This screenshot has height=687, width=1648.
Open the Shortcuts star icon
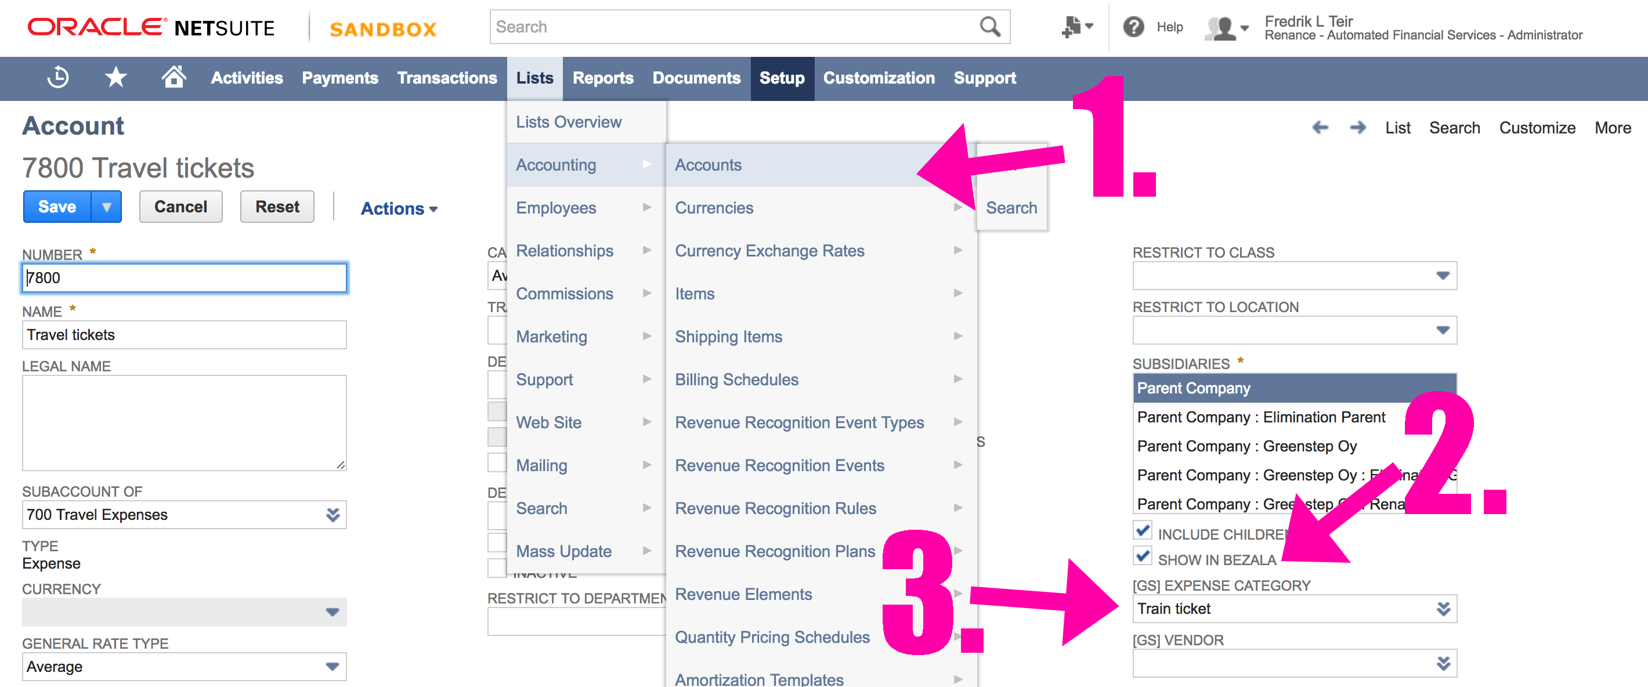(x=116, y=77)
